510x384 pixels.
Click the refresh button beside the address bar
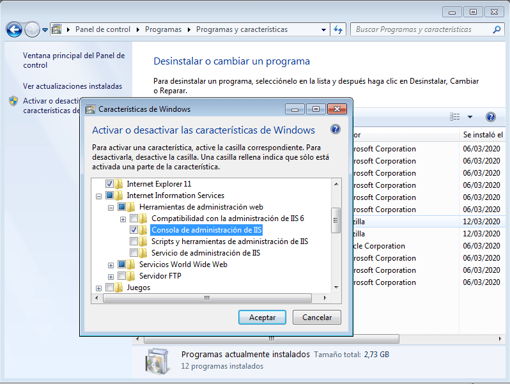339,29
